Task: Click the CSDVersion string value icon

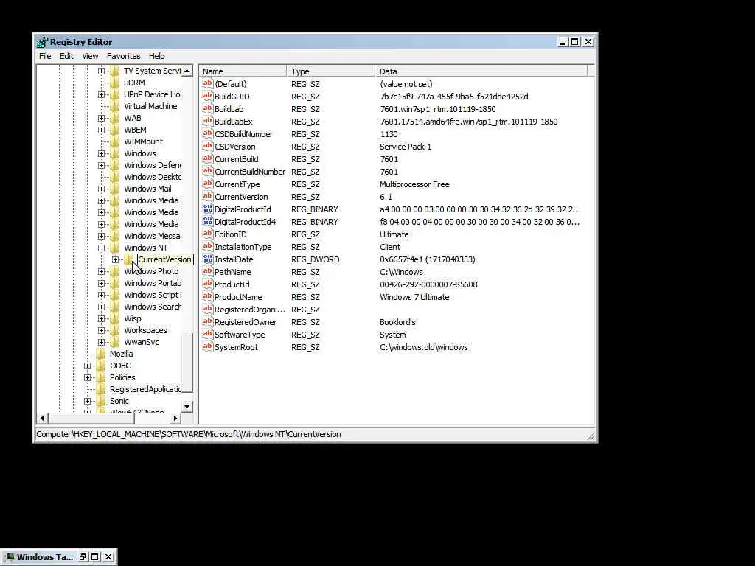Action: point(207,146)
